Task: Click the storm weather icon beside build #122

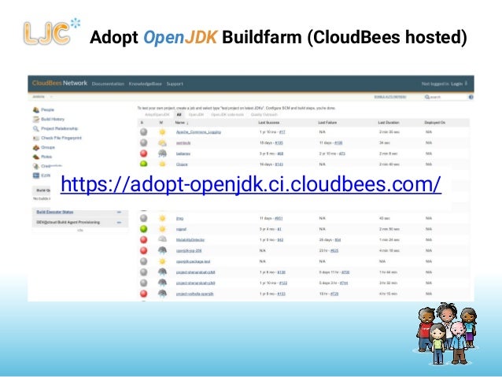Action: [162, 283]
